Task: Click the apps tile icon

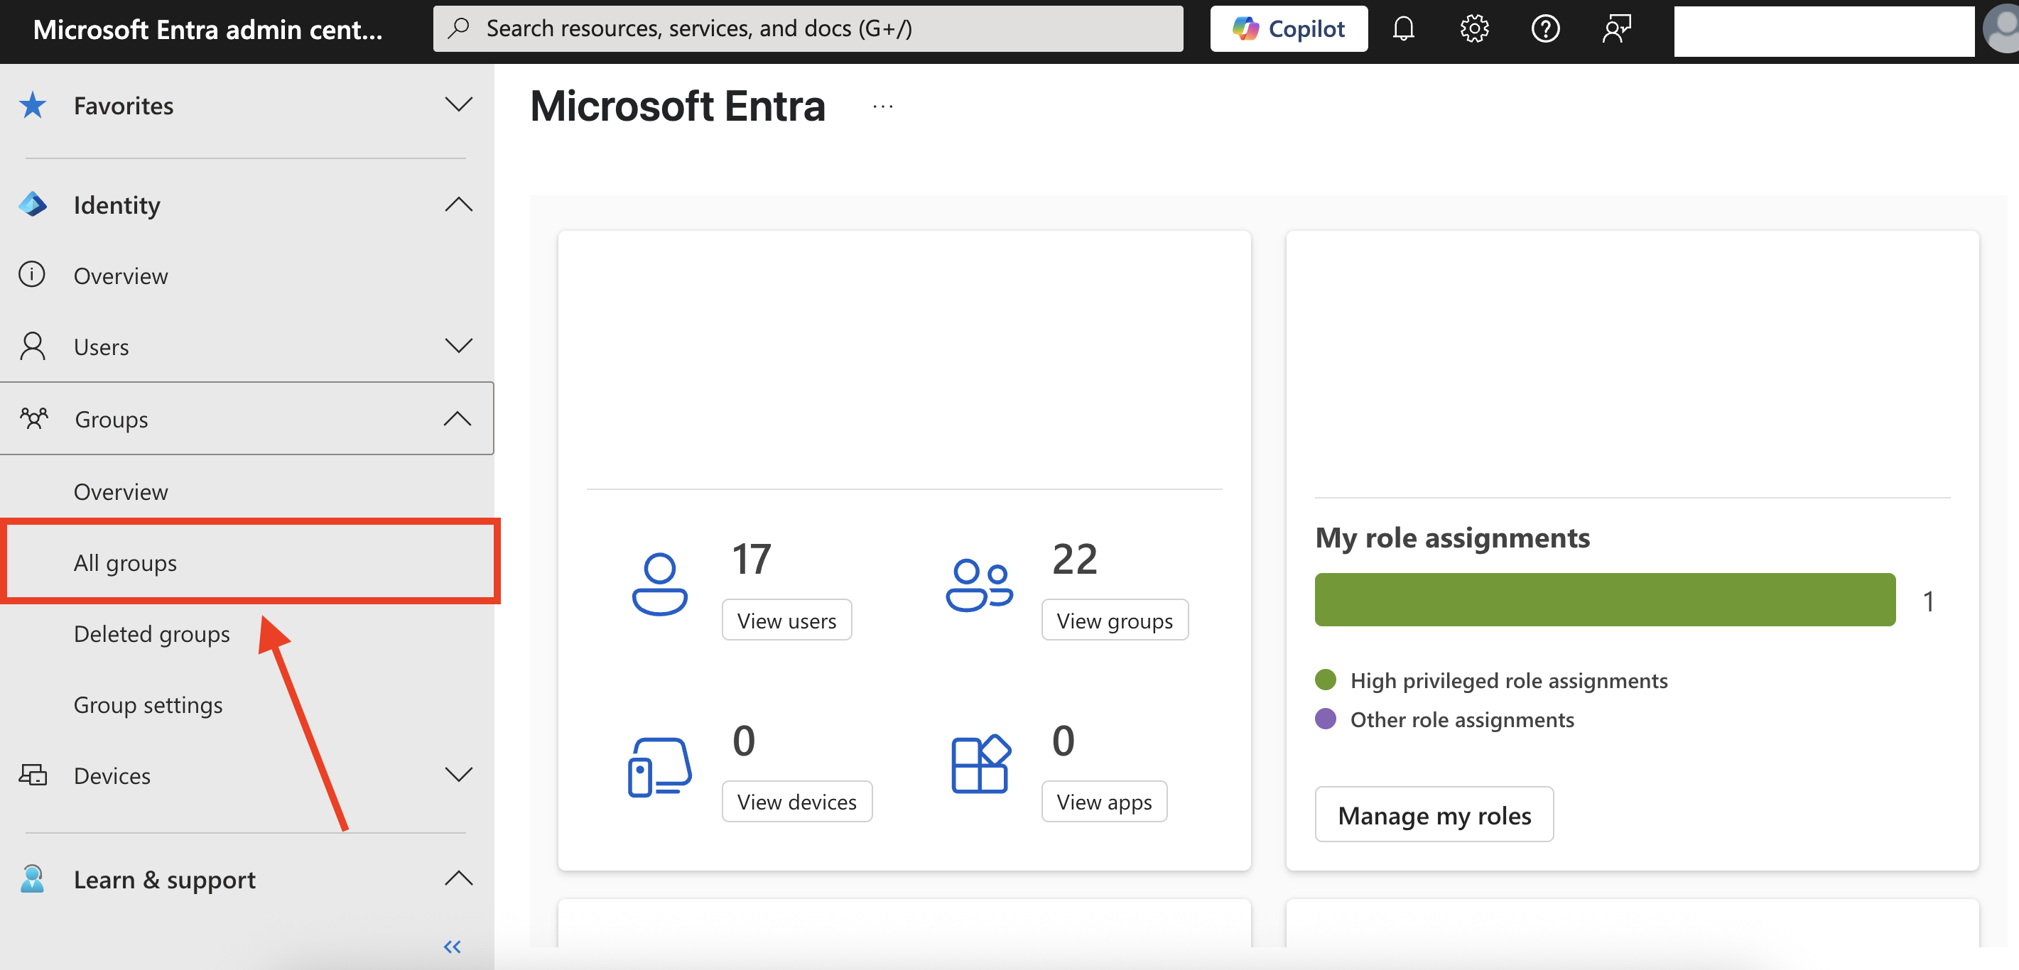Action: coord(980,764)
